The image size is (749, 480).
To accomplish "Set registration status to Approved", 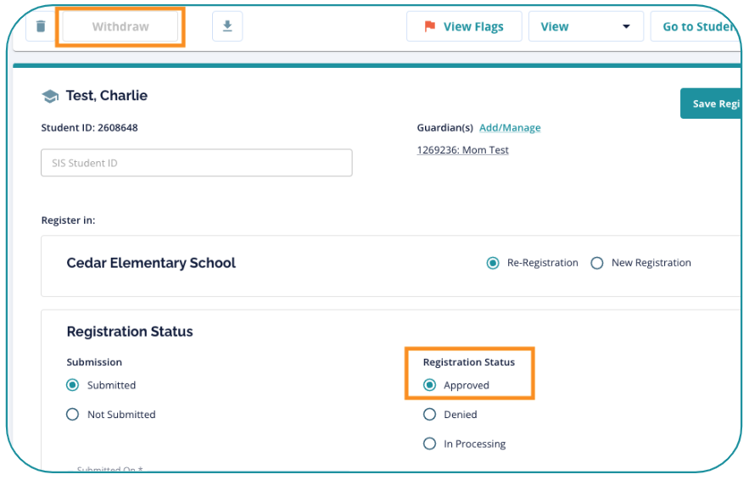I will coord(430,385).
